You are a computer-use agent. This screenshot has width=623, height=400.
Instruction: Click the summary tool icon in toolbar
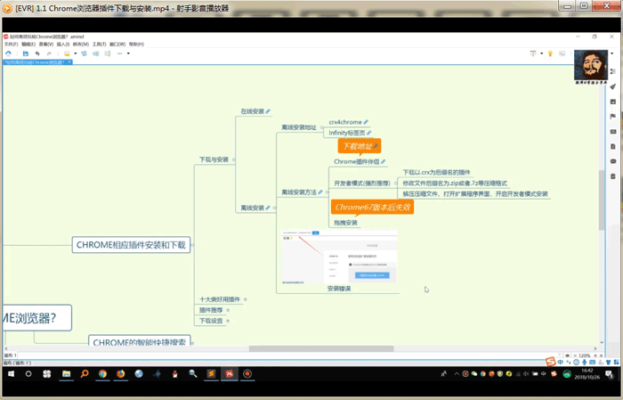[108, 53]
